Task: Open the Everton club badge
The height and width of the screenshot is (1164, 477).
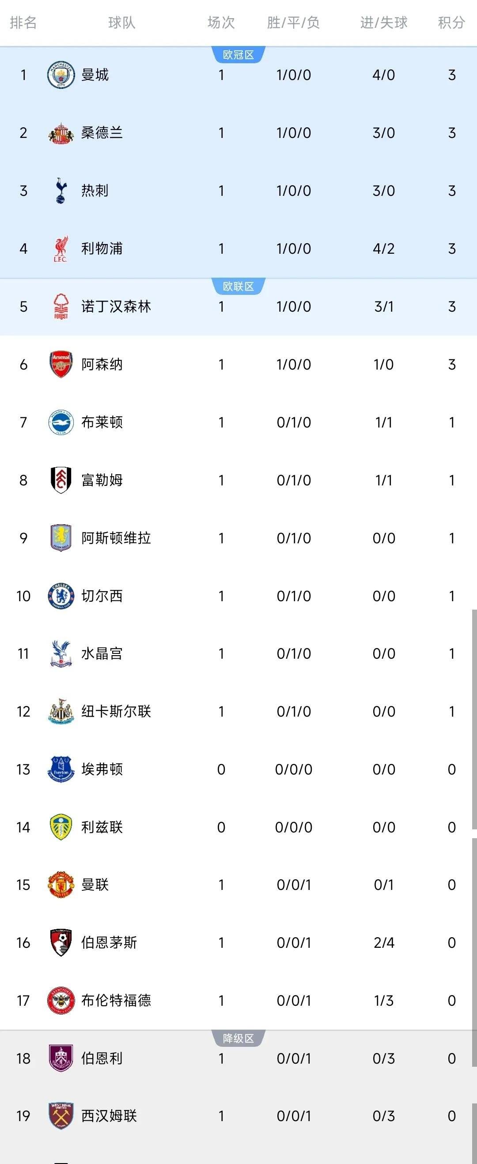Action: coord(61,769)
